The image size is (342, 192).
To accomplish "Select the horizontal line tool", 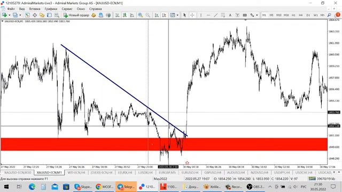I will pyautogui.click(x=208, y=15).
